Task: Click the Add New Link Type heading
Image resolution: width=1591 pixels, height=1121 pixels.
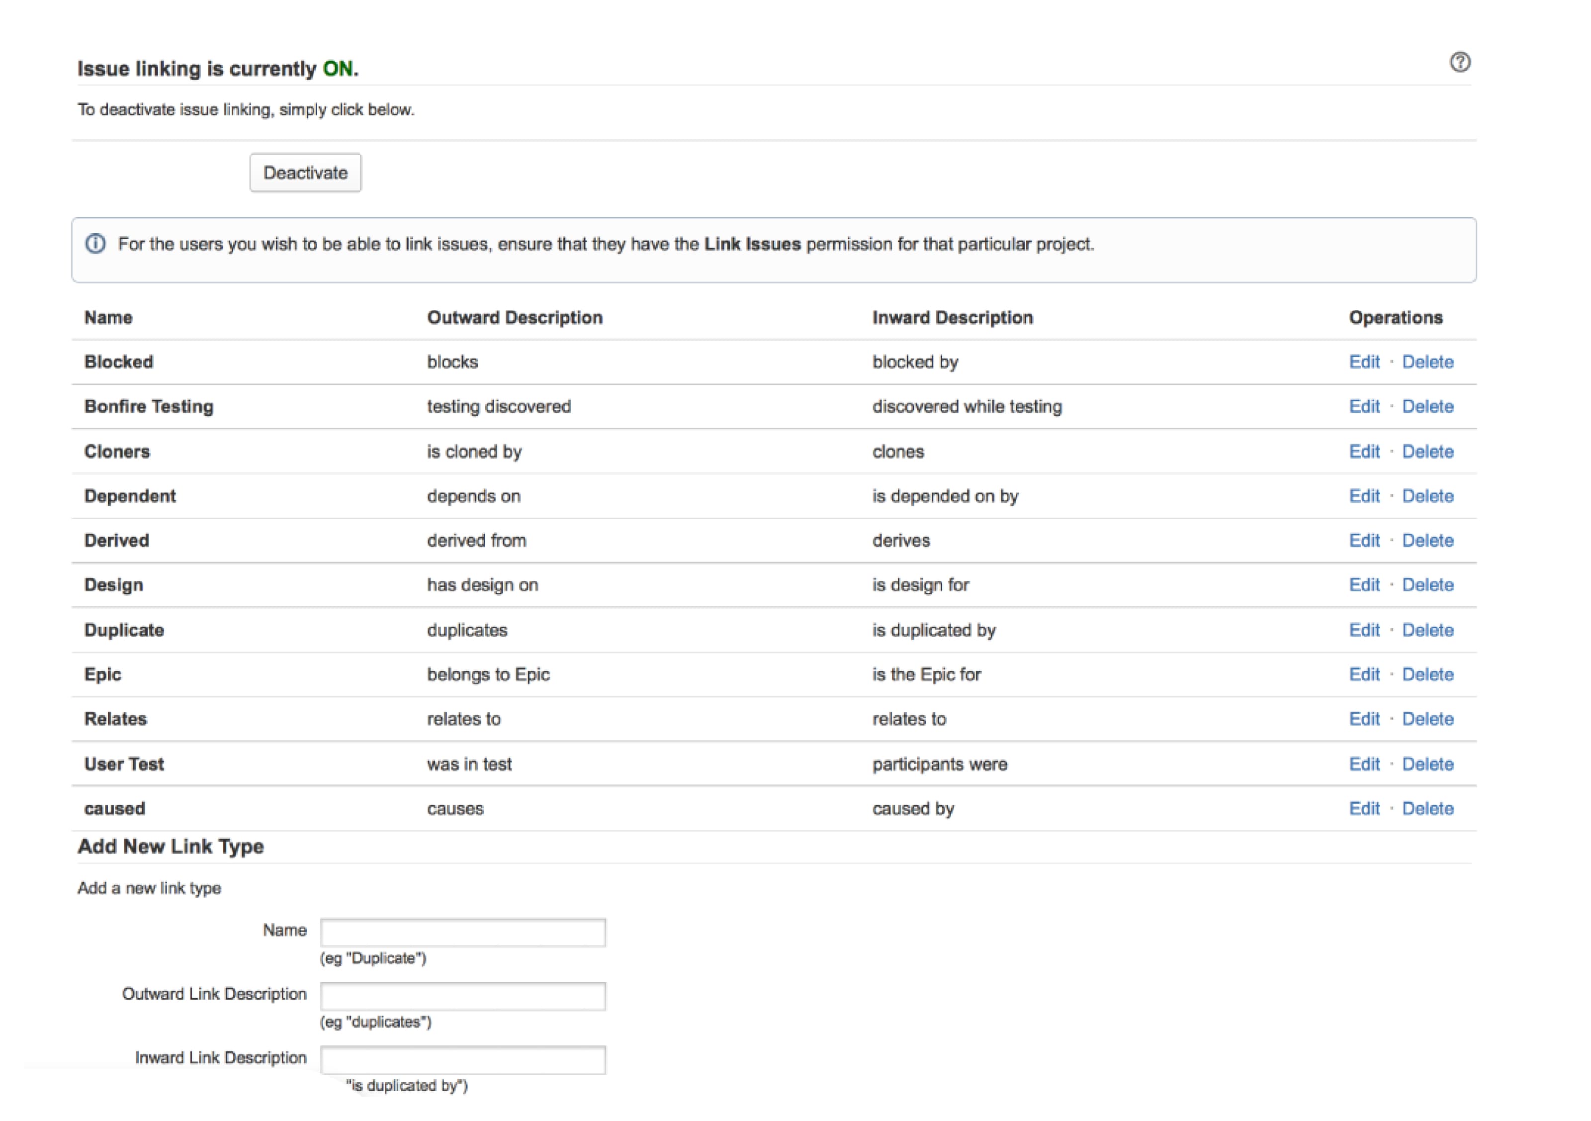Action: coord(171,846)
